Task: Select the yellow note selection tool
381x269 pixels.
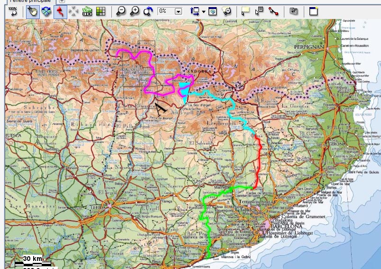Action: [245, 11]
